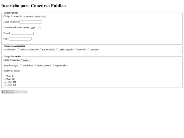Viewport: 184px width, 138px height.
Task: Click the Enviar dados button
Action: [x=8, y=92]
